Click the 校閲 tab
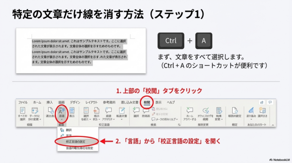The image size is (292, 163). 147,103
